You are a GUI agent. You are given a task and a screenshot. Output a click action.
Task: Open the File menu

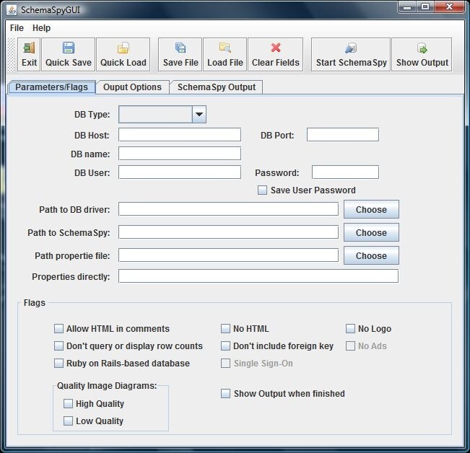[17, 28]
